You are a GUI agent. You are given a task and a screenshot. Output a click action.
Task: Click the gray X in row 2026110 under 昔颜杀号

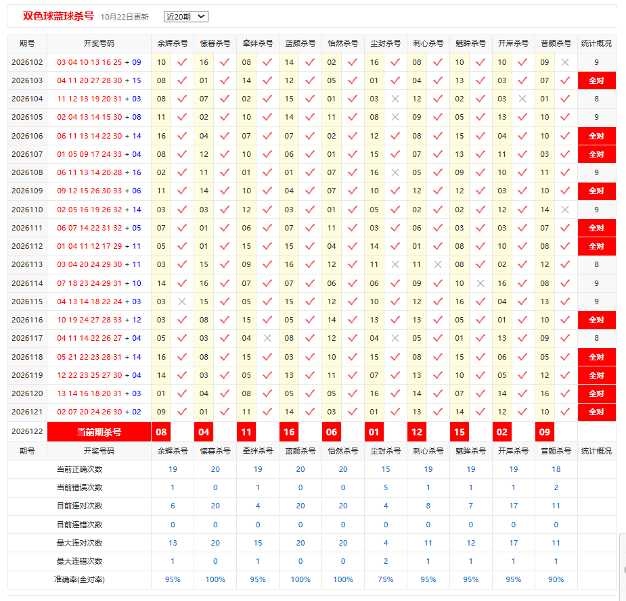tap(565, 210)
